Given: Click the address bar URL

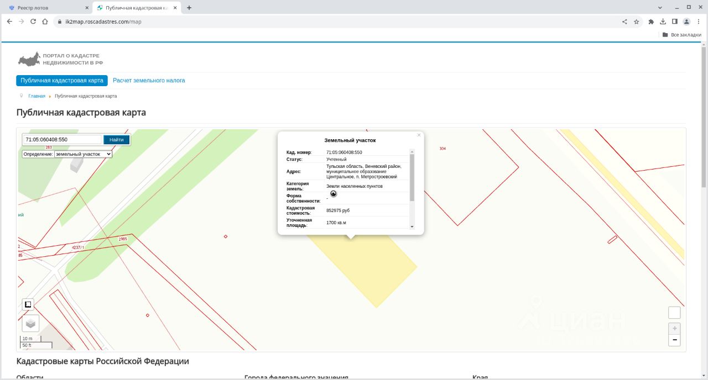Looking at the screenshot, I should click(103, 22).
